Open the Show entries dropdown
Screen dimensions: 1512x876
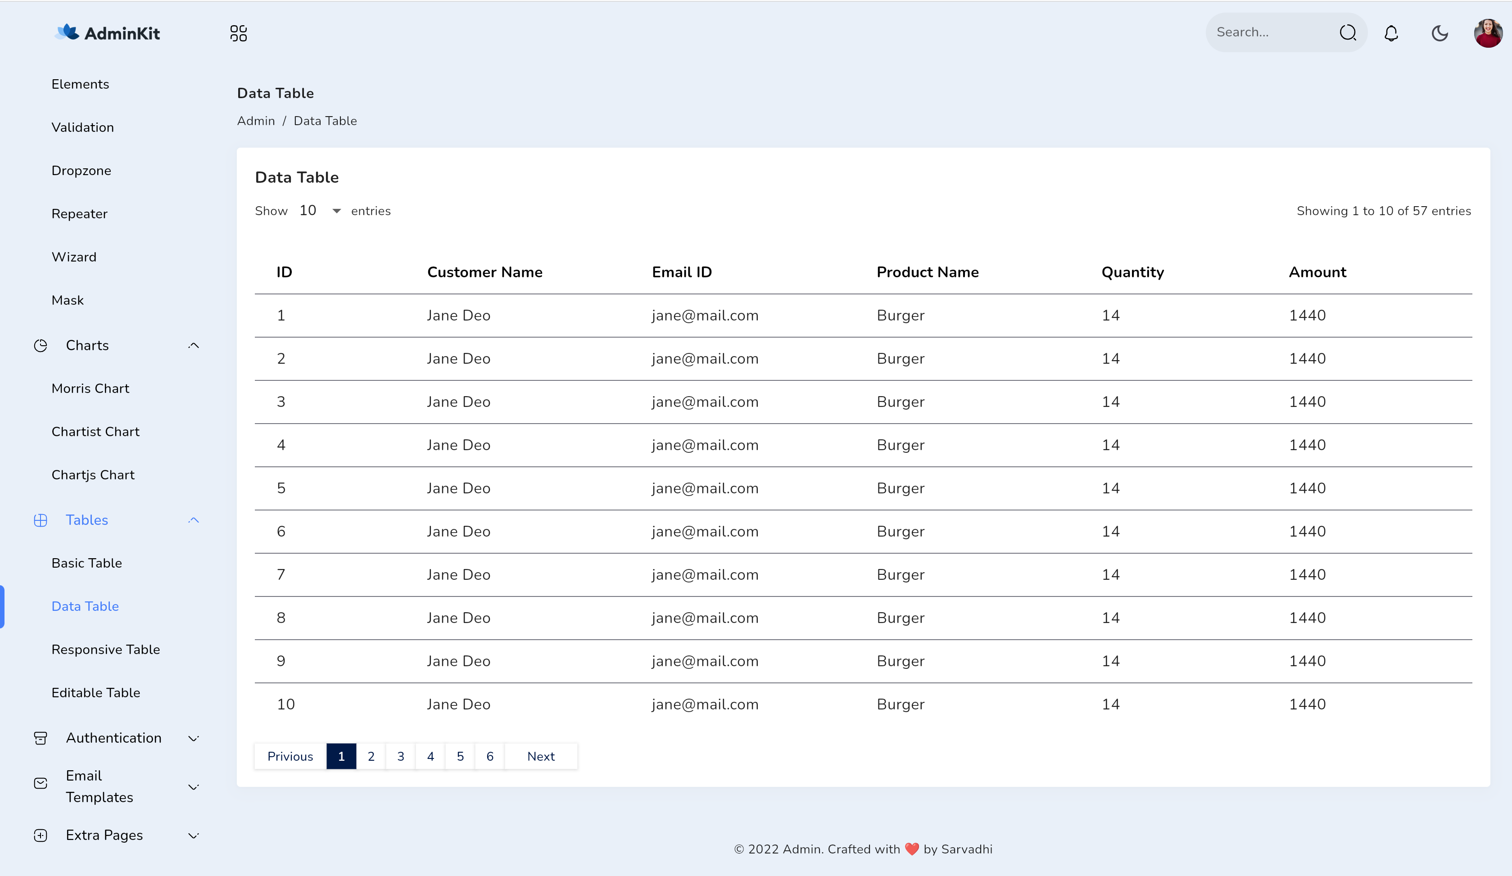[x=319, y=211]
